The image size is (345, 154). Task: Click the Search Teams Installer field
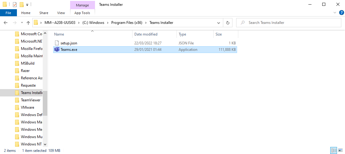289,23
